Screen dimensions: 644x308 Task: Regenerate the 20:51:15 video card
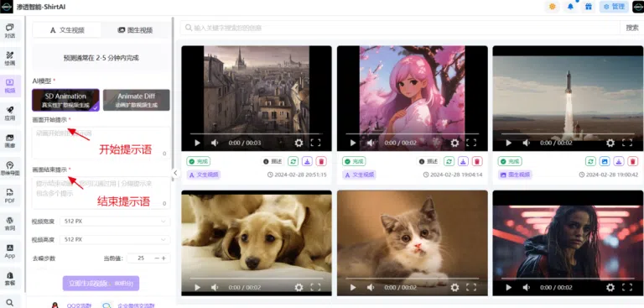[293, 162]
